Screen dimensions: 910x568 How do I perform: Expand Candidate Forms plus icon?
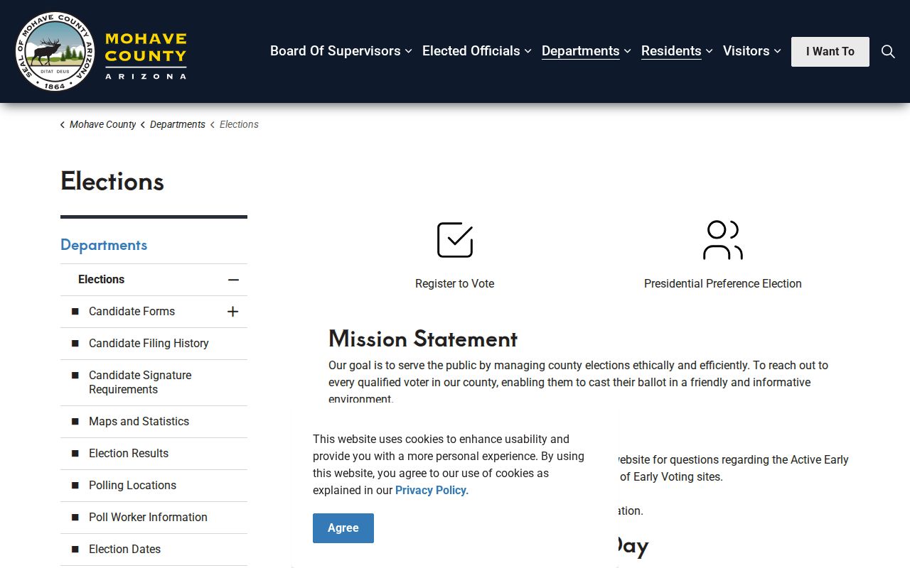232,312
